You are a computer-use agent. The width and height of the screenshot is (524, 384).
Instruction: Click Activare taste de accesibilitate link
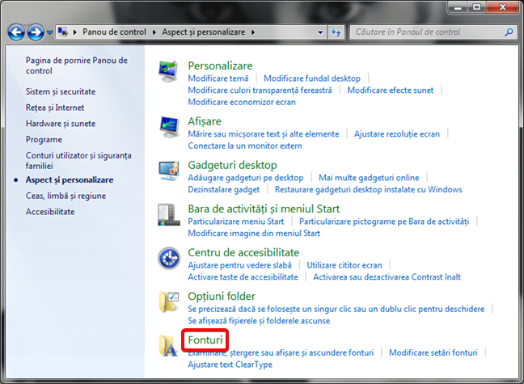coord(243,277)
